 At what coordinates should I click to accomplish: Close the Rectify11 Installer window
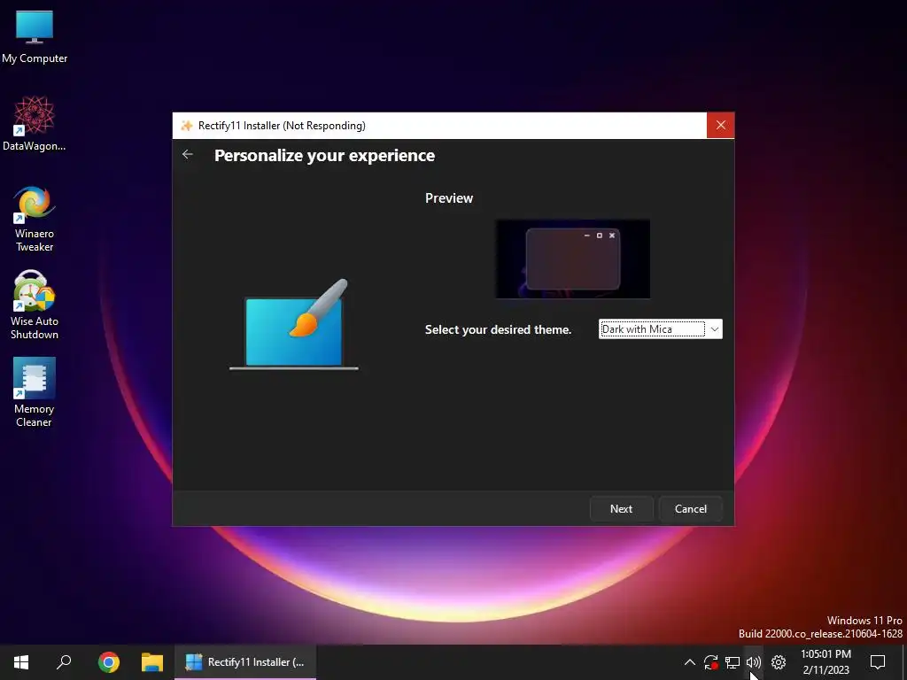click(x=720, y=125)
